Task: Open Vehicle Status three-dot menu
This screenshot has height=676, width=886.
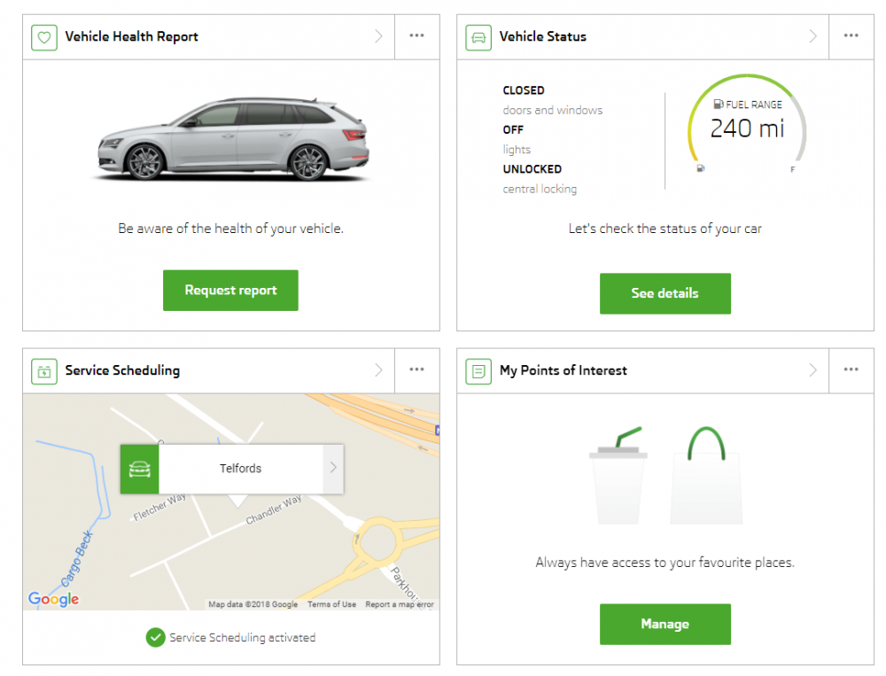Action: point(851,35)
